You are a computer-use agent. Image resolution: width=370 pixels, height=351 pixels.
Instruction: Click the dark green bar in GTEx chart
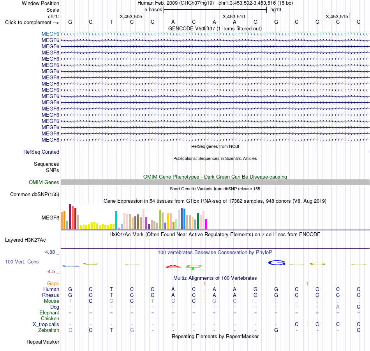pyautogui.click(x=198, y=221)
